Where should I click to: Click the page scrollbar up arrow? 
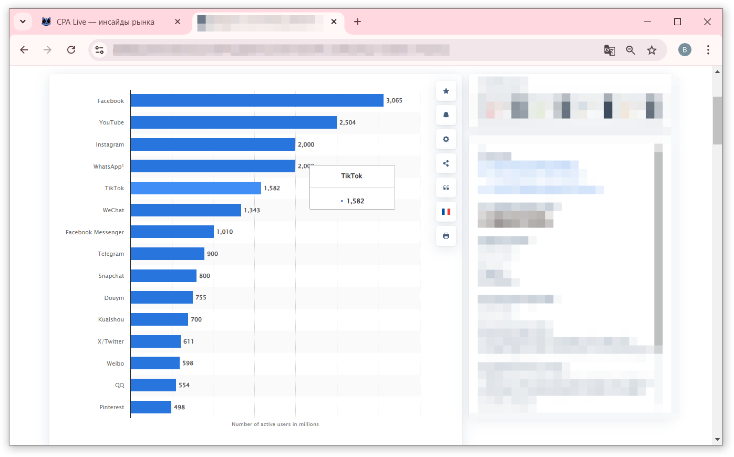pos(718,71)
